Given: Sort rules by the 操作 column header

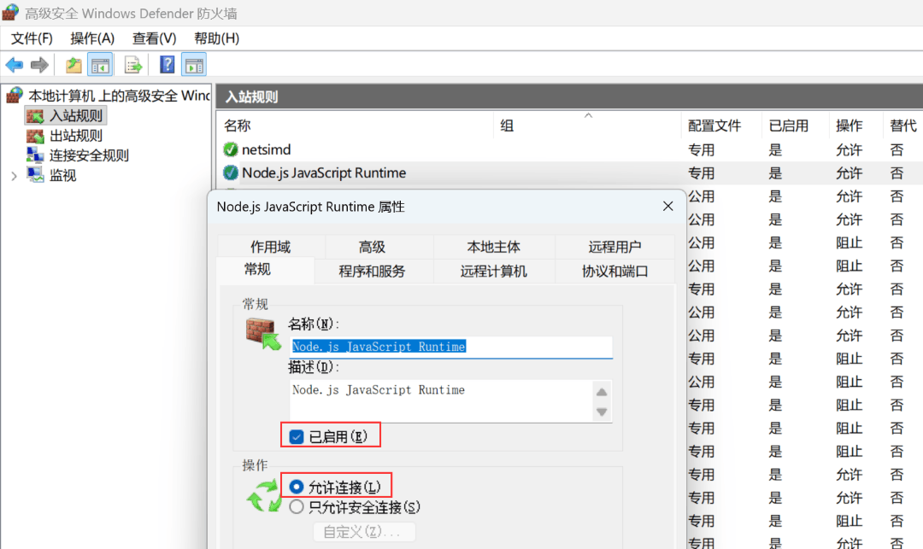Looking at the screenshot, I should (855, 126).
